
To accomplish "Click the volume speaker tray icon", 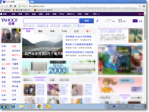I will [x=130, y=107].
